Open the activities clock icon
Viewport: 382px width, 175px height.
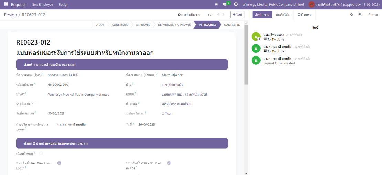click(236, 4)
